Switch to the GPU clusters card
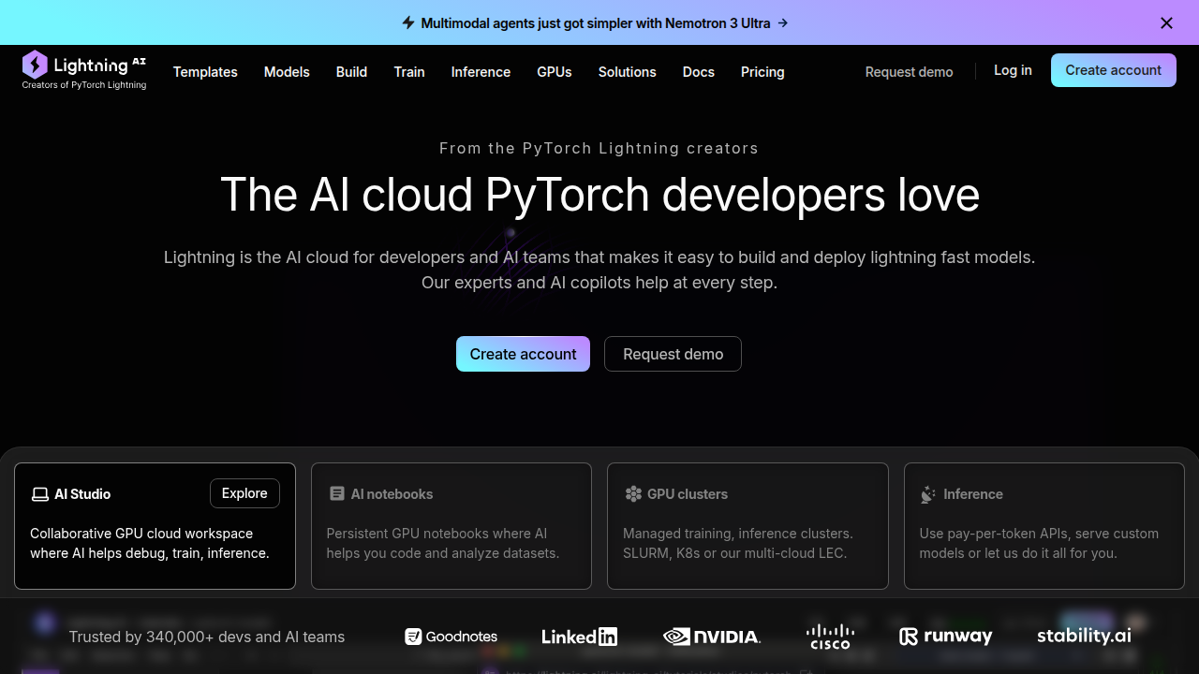The width and height of the screenshot is (1199, 674). click(748, 526)
